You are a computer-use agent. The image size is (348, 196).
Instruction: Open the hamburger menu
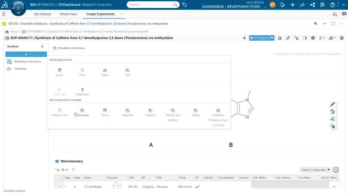tap(4, 14)
